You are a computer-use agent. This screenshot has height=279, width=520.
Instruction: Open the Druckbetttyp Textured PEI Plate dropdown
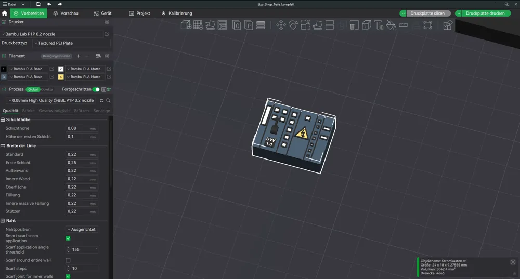click(71, 43)
